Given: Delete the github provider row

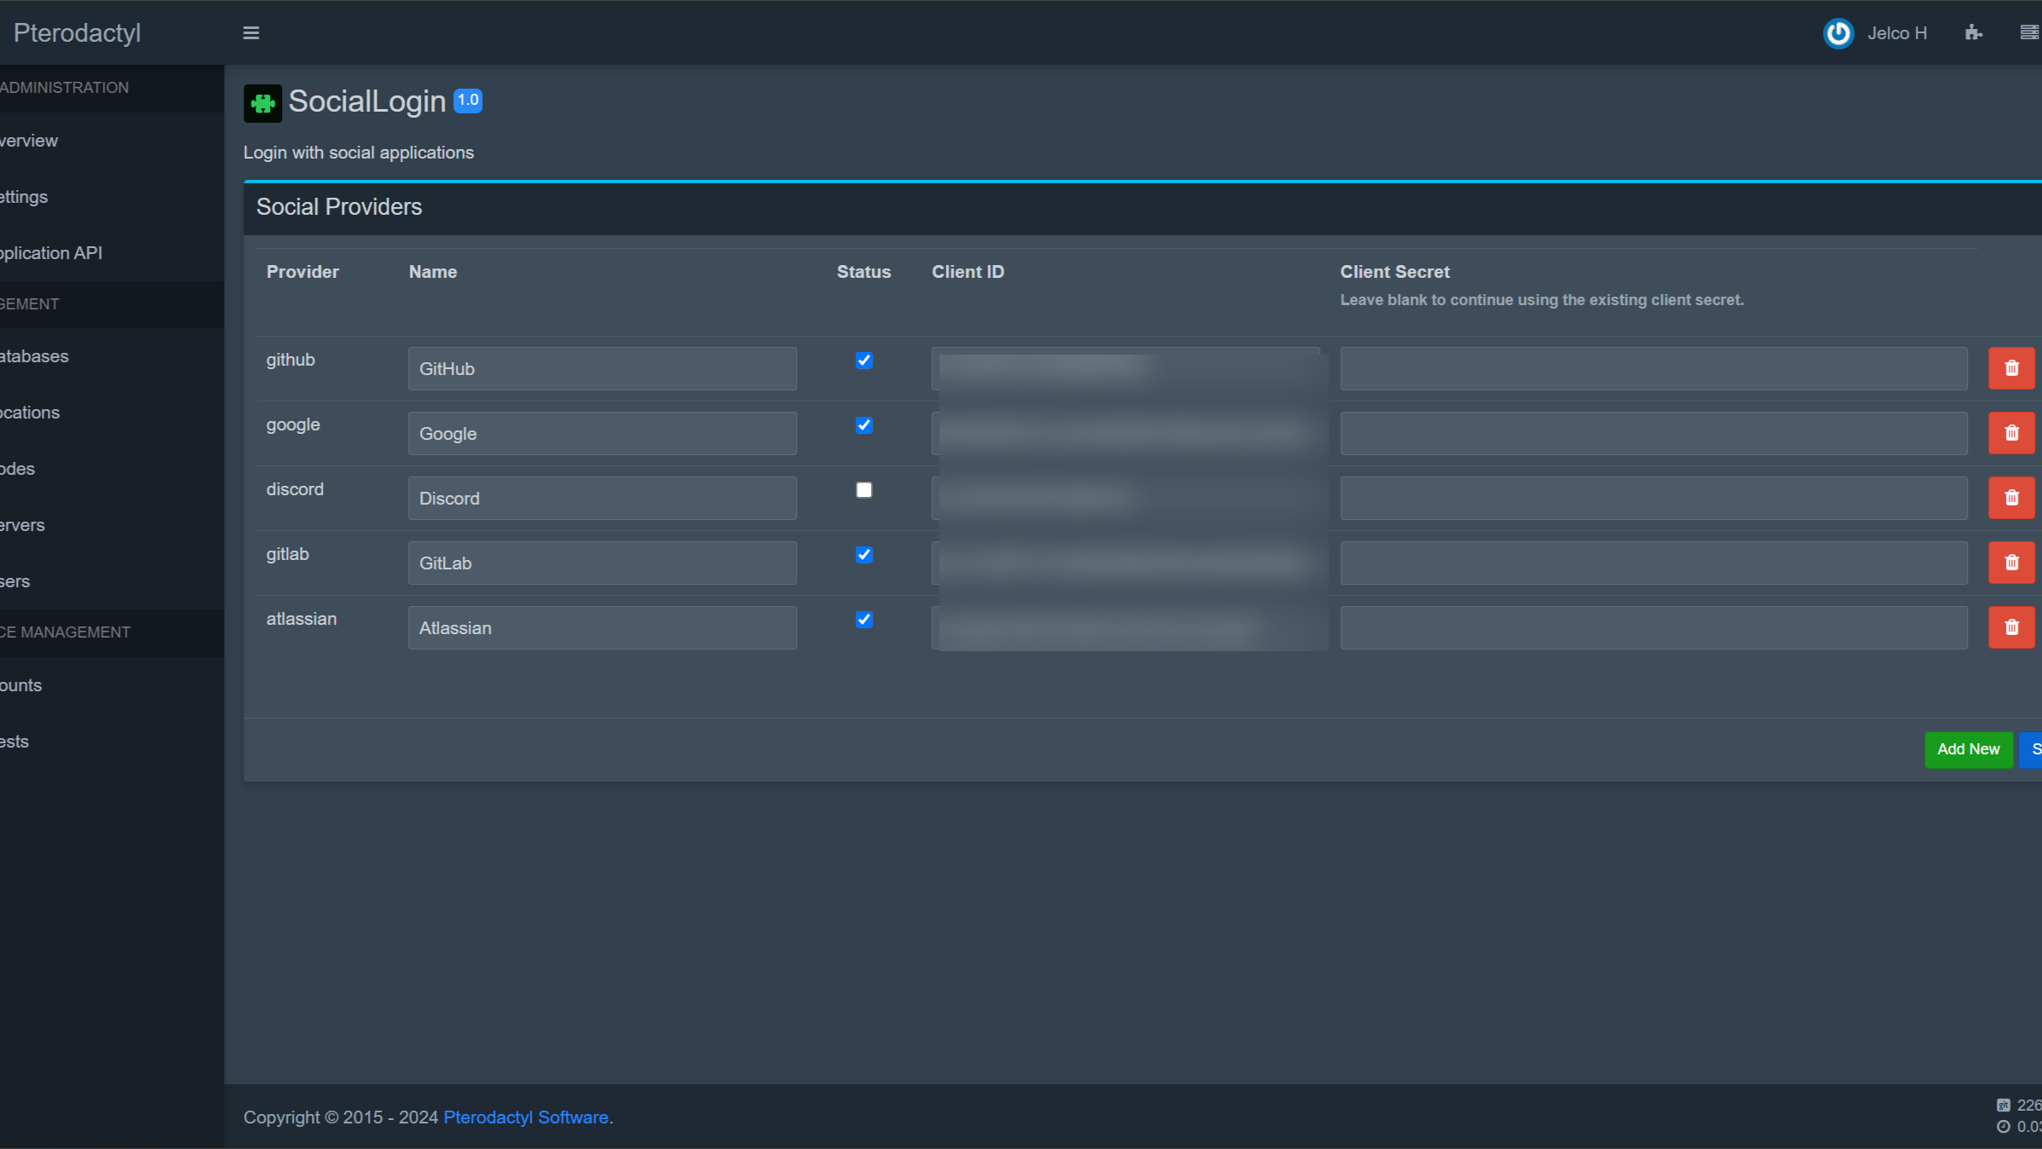Looking at the screenshot, I should (x=2010, y=367).
